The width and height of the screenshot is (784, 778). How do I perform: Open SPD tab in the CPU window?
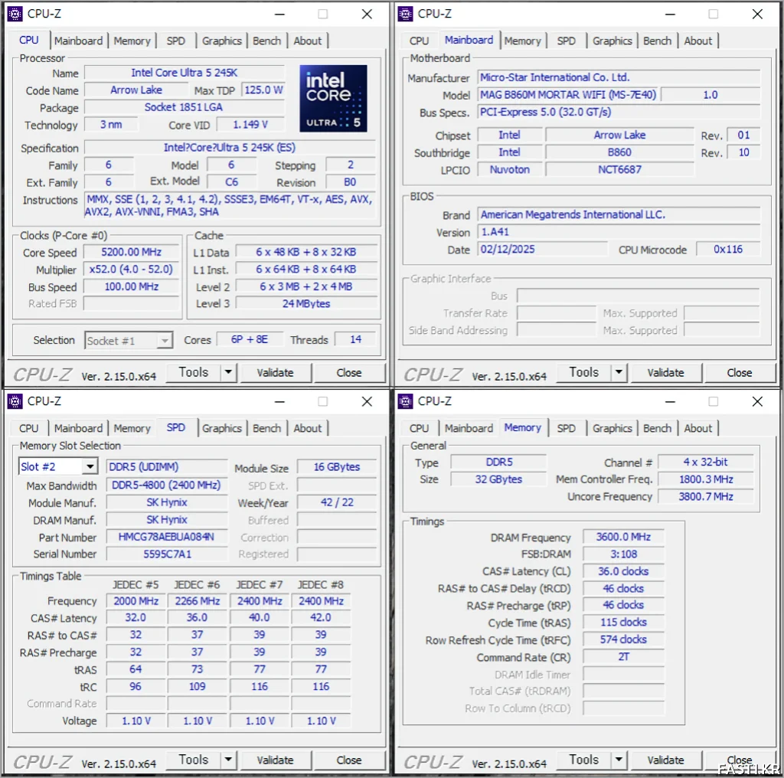point(175,41)
